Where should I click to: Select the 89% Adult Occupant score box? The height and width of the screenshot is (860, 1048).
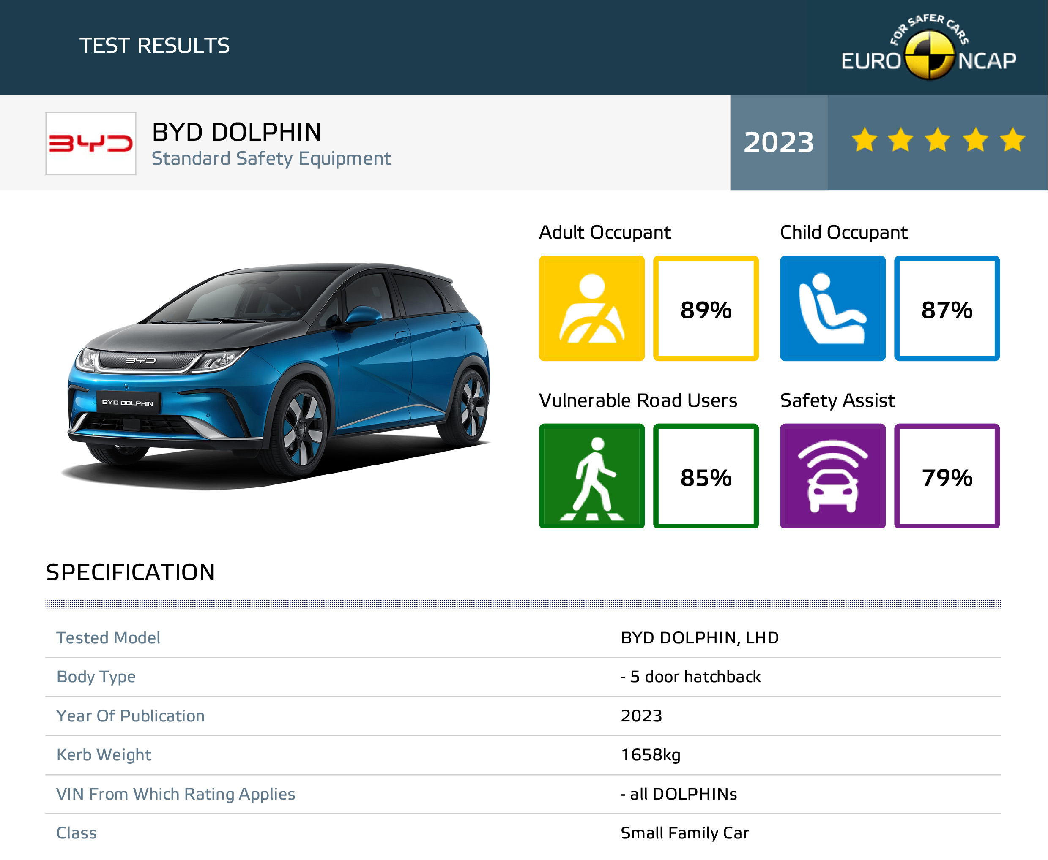click(706, 309)
